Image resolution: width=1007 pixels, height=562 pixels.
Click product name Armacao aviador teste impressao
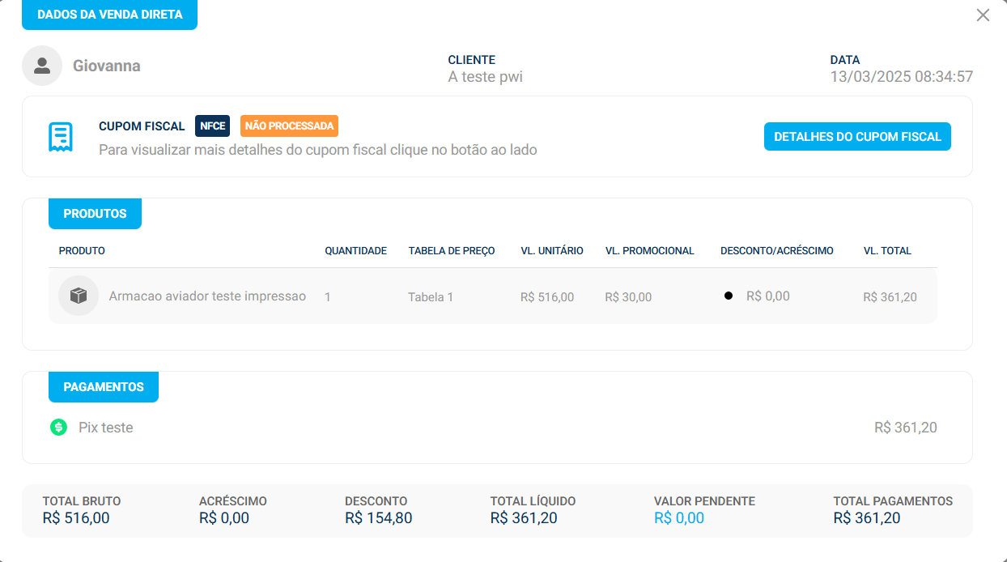pos(207,296)
